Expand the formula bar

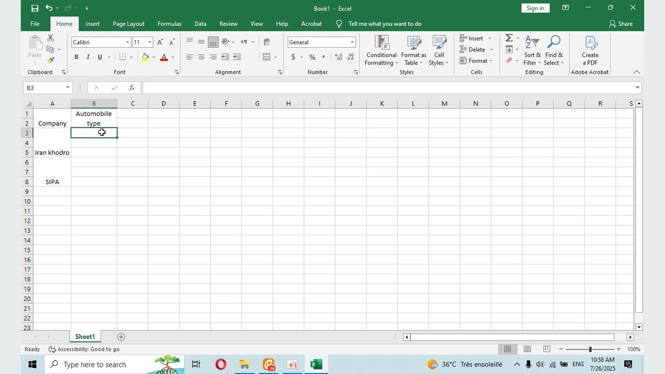pyautogui.click(x=637, y=88)
